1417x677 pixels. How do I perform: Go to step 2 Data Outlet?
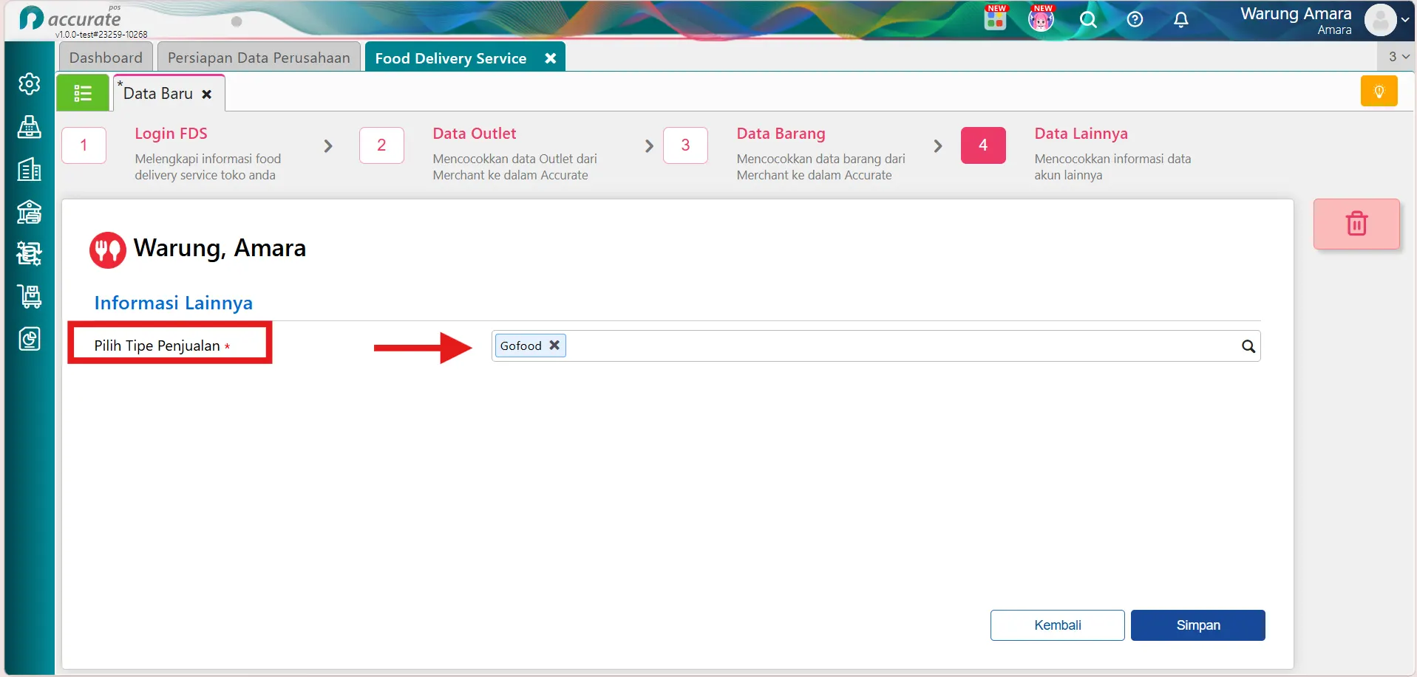[381, 145]
